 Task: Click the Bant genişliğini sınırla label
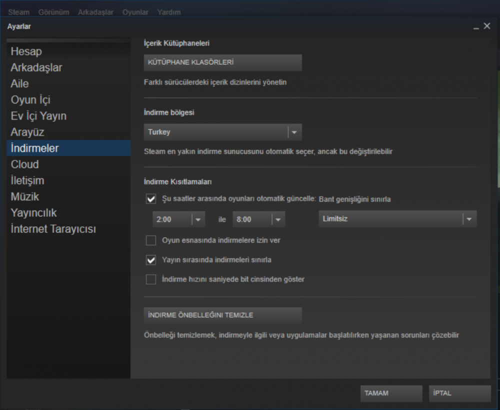pos(355,199)
